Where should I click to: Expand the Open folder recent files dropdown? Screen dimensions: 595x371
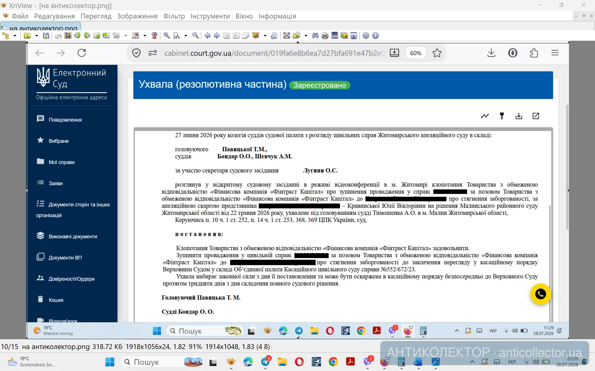(x=37, y=36)
